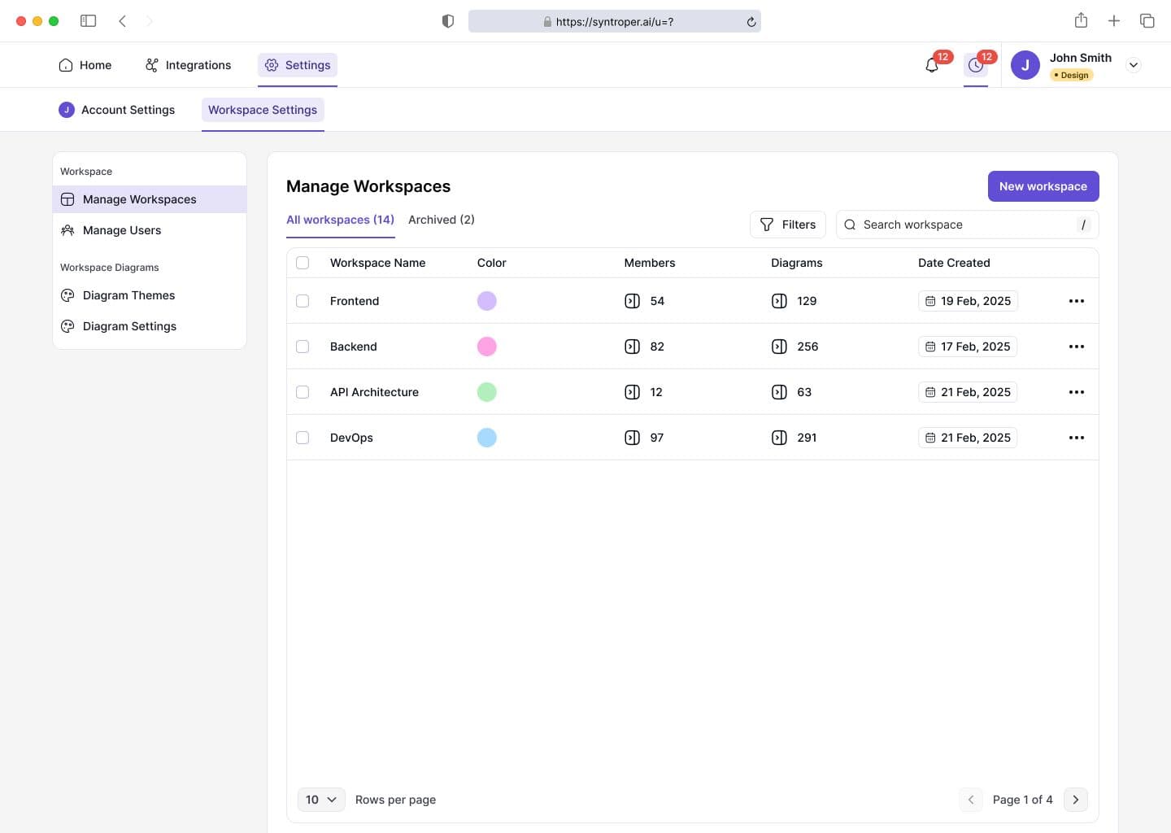Viewport: 1171px width, 833px height.
Task: Click the browser share icon
Action: coord(1081,21)
